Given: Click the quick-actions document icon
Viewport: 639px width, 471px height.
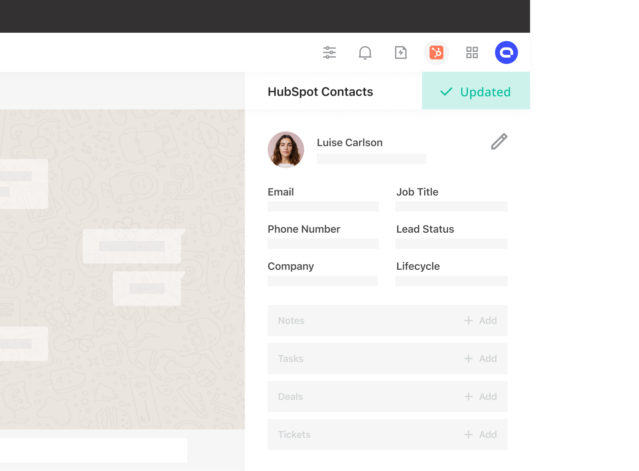Looking at the screenshot, I should pos(400,52).
